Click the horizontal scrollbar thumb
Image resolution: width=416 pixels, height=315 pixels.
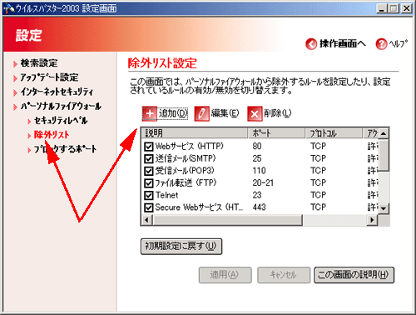click(x=227, y=220)
